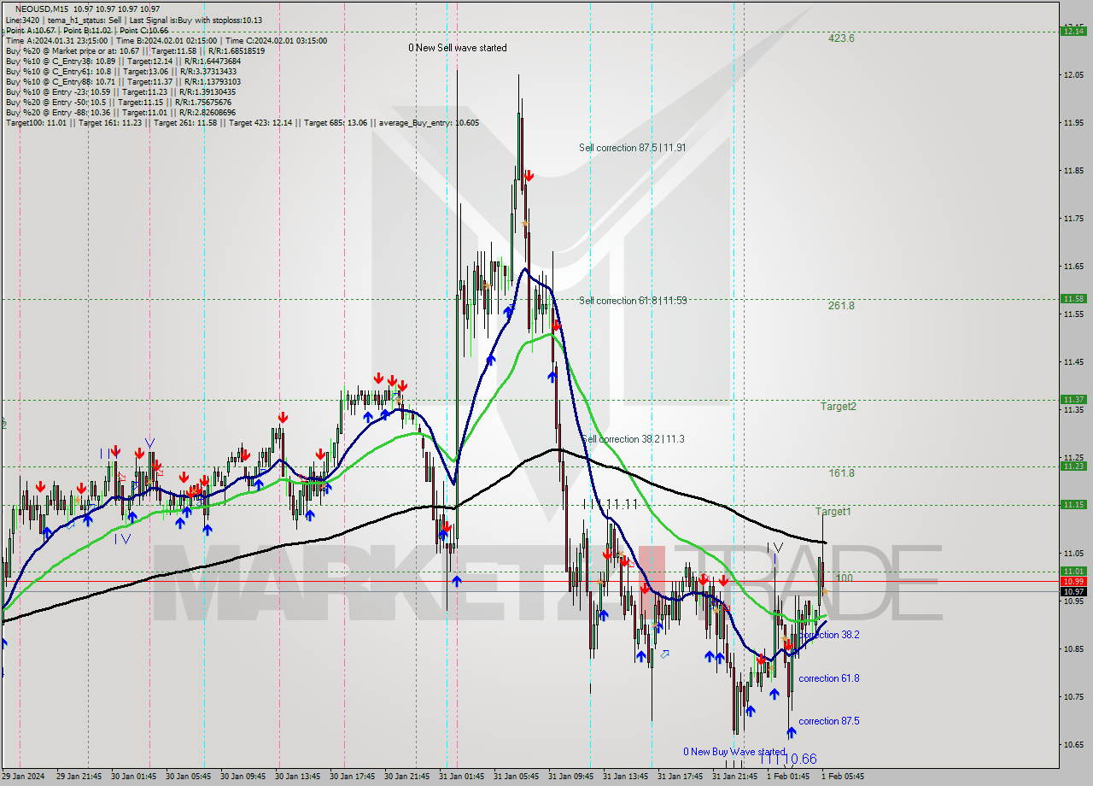This screenshot has height=786, width=1093.
Task: Click the 10.75 price axis value
Action: click(x=1073, y=696)
